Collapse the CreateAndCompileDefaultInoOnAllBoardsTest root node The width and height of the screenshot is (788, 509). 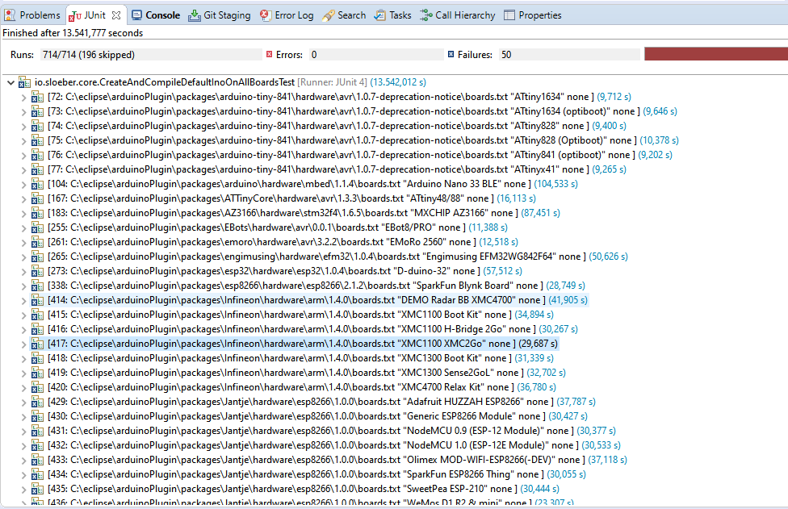tap(10, 82)
